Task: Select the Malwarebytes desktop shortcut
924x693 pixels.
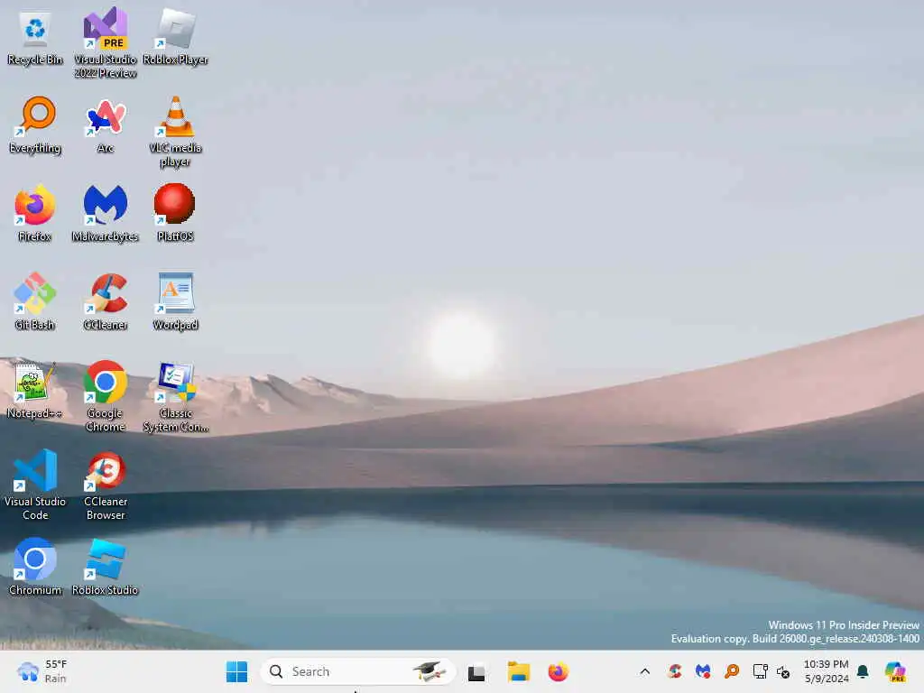Action: (x=106, y=213)
